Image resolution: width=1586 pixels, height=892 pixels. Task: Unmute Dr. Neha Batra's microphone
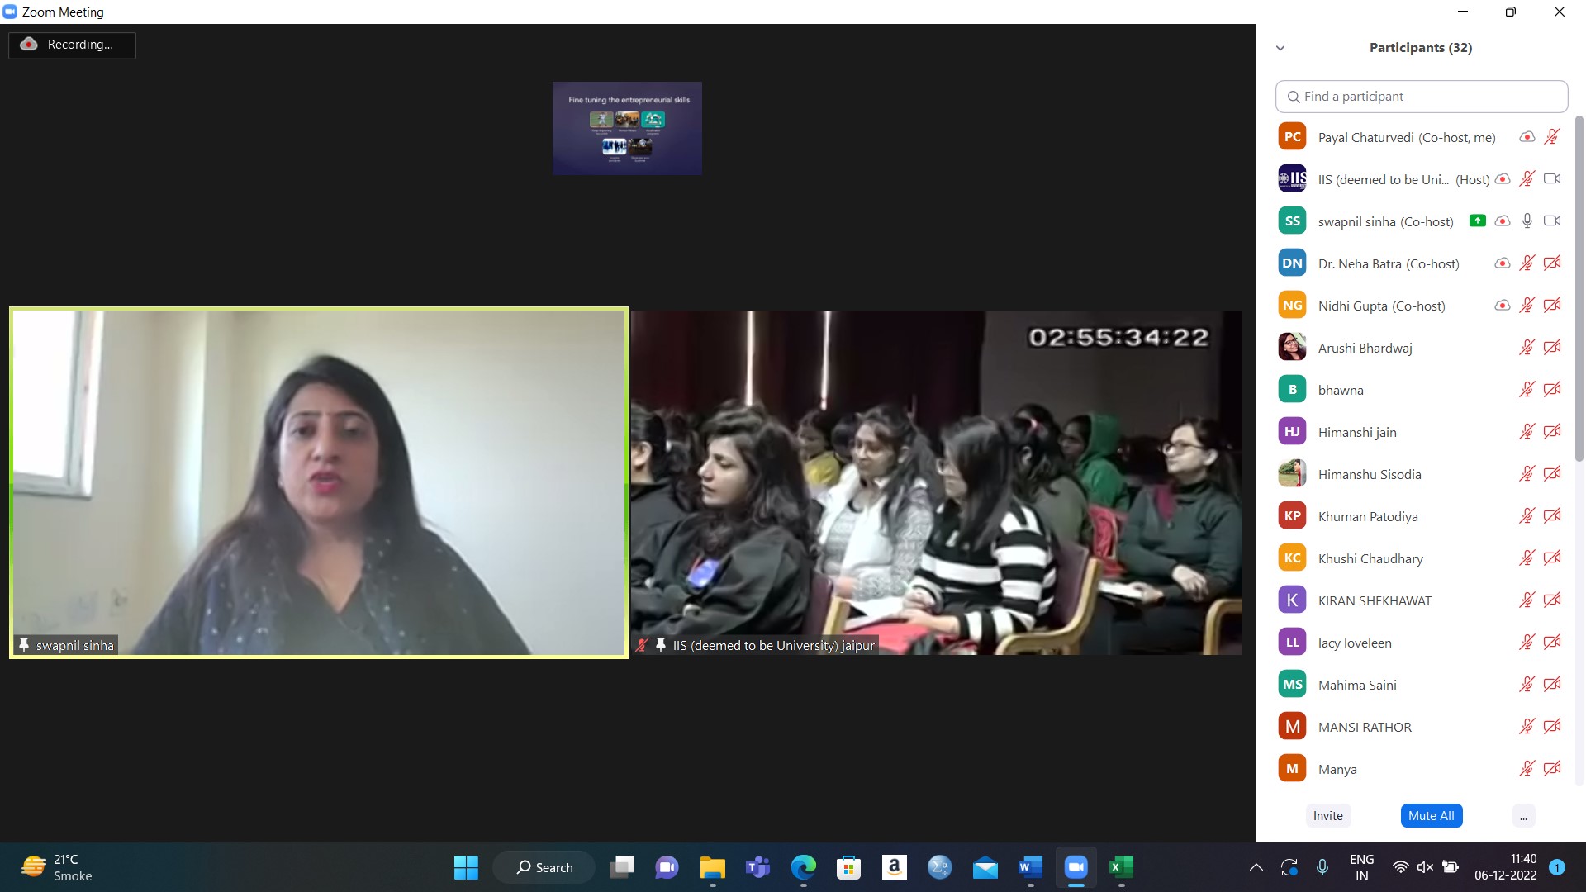1527,263
